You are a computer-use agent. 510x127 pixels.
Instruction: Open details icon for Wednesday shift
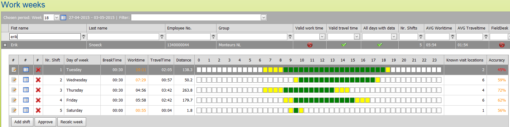pyautogui.click(x=26, y=80)
